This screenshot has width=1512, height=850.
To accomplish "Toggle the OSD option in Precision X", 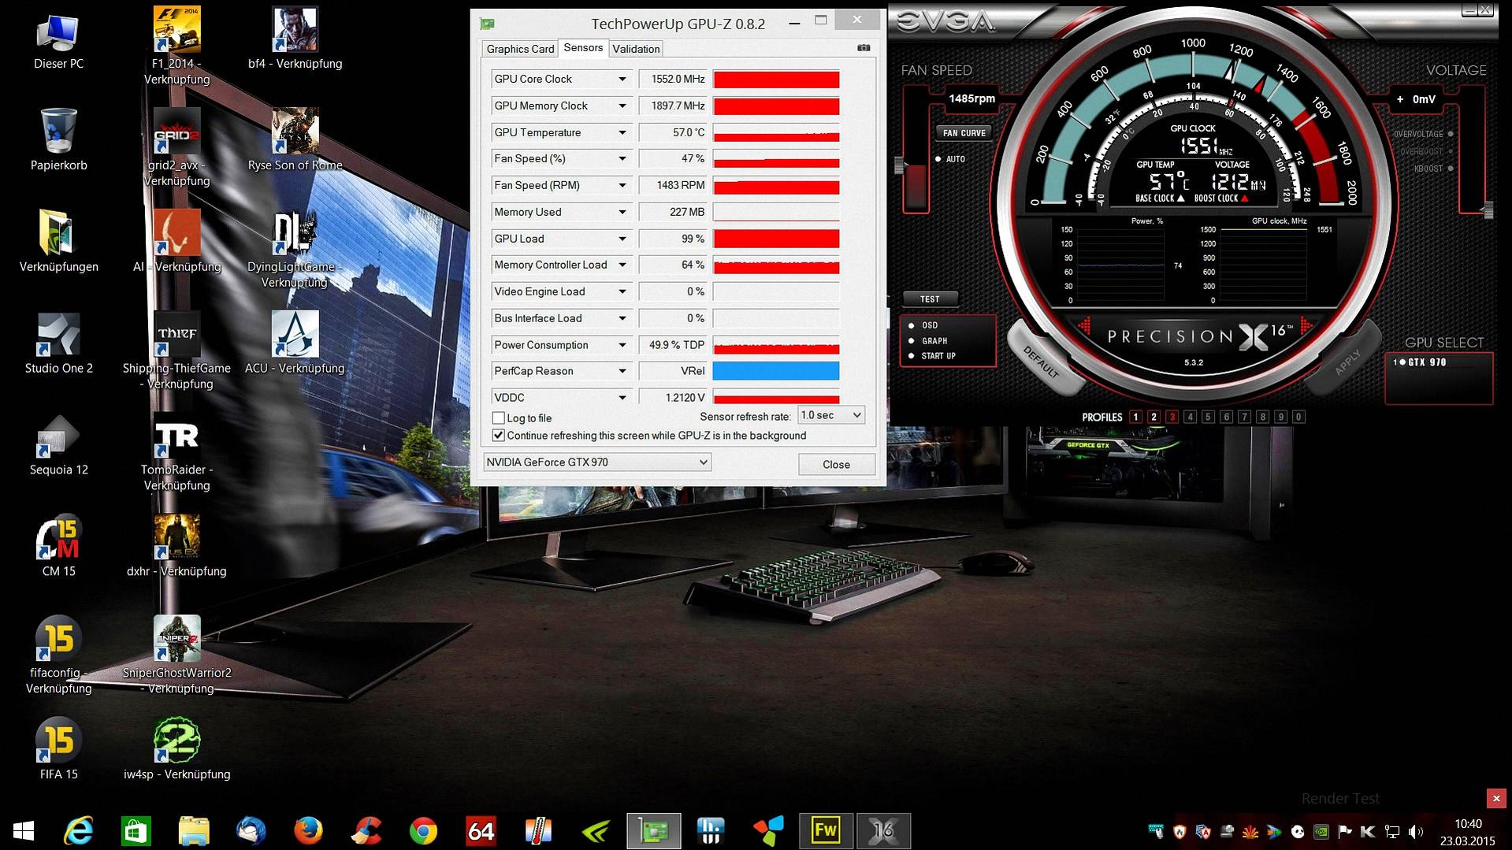I will point(912,325).
